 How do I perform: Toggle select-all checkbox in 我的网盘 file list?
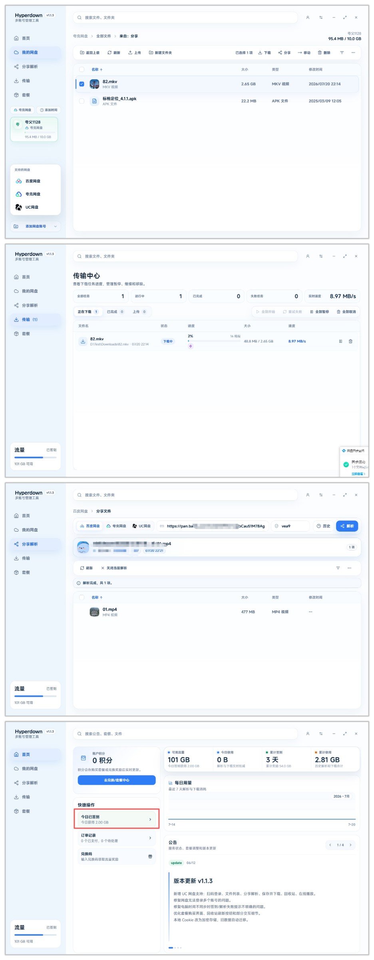[82, 69]
